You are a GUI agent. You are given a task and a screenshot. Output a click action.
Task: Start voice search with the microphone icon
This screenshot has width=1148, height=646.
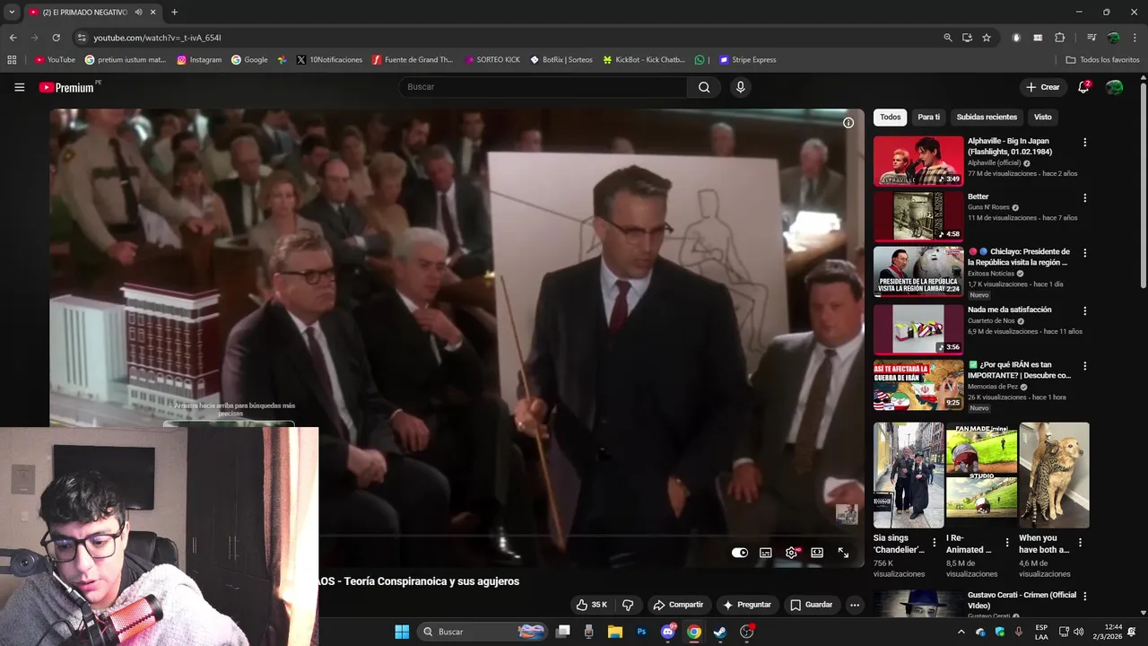pos(740,87)
